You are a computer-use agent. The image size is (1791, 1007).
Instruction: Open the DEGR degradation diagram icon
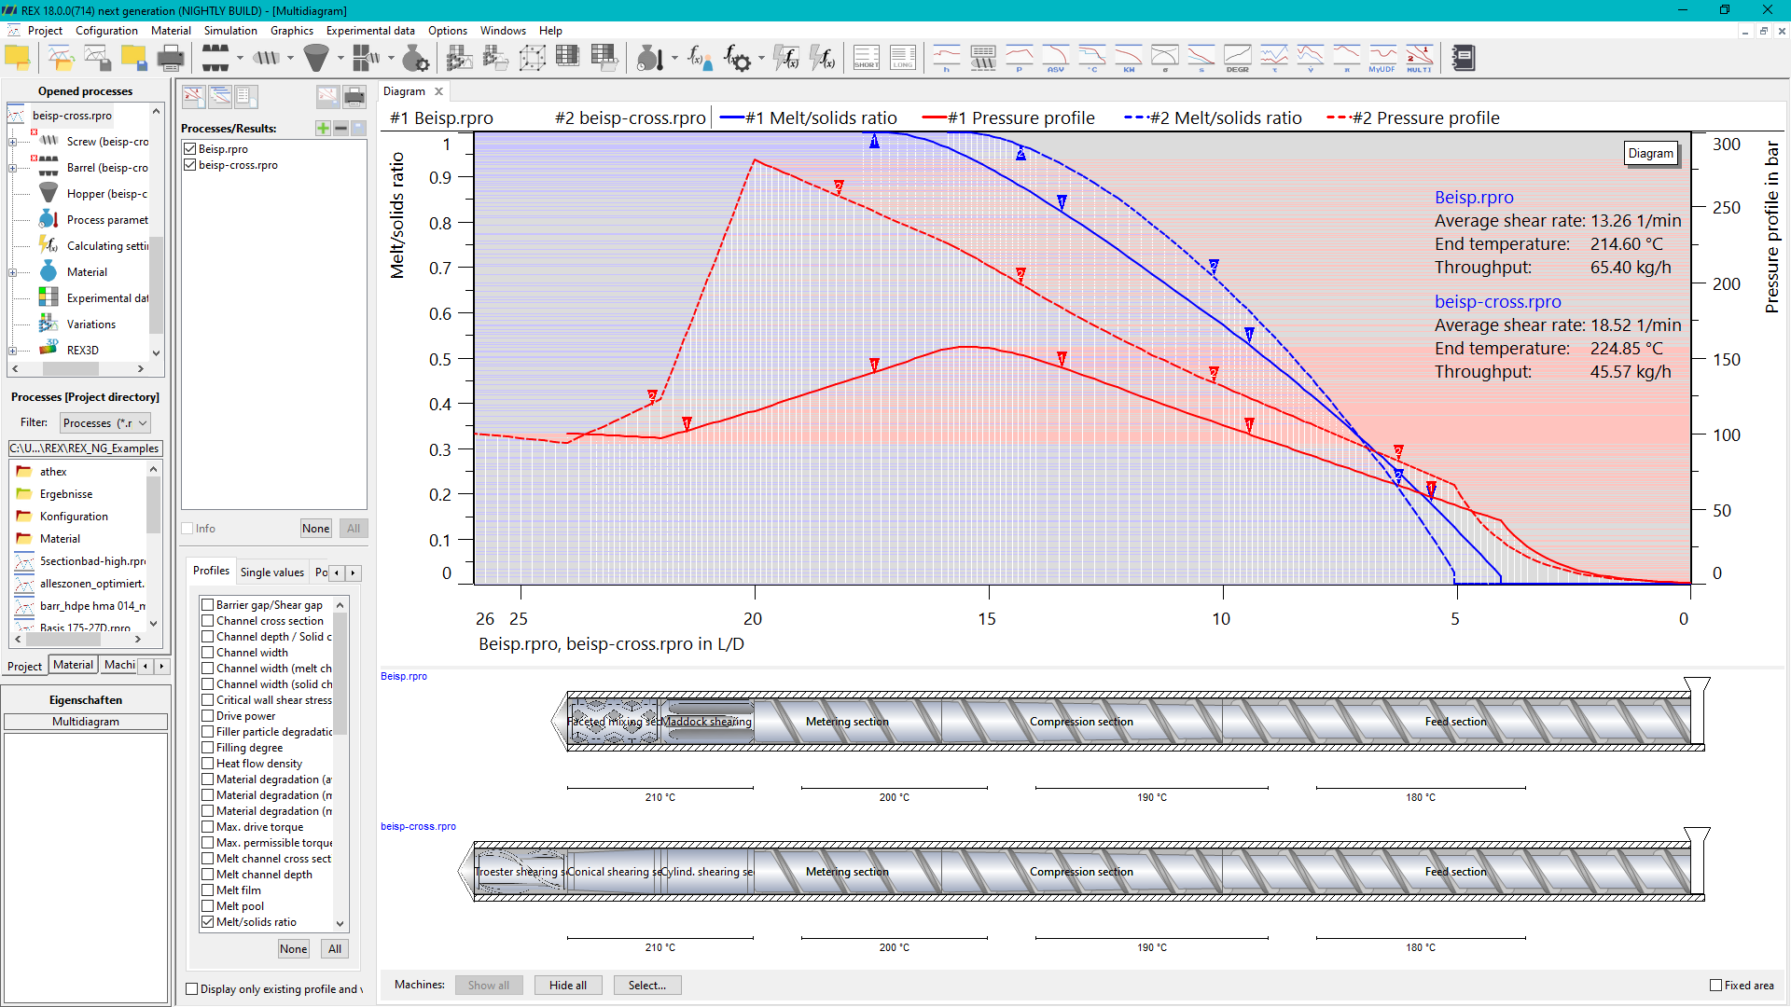tap(1237, 58)
